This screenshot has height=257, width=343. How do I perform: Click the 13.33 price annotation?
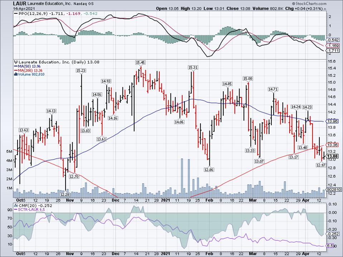(250, 151)
